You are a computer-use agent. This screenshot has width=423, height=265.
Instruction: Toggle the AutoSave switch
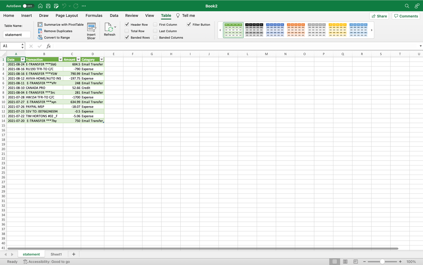pos(28,6)
